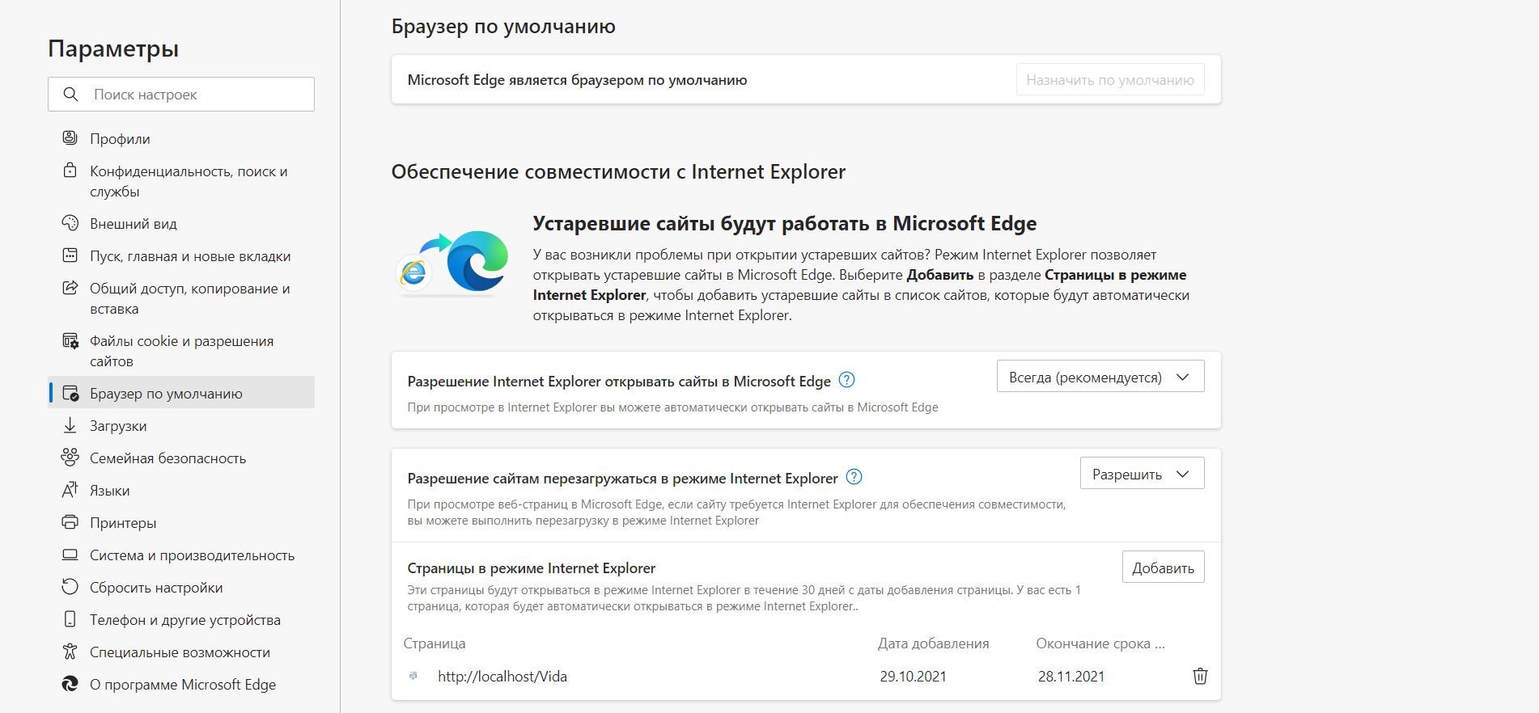Click the Edge logo О программе icon

click(x=70, y=684)
